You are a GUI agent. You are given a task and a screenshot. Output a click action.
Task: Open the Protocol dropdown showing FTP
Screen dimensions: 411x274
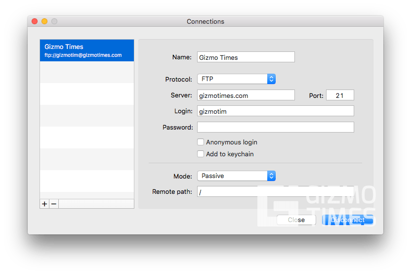pyautogui.click(x=236, y=79)
